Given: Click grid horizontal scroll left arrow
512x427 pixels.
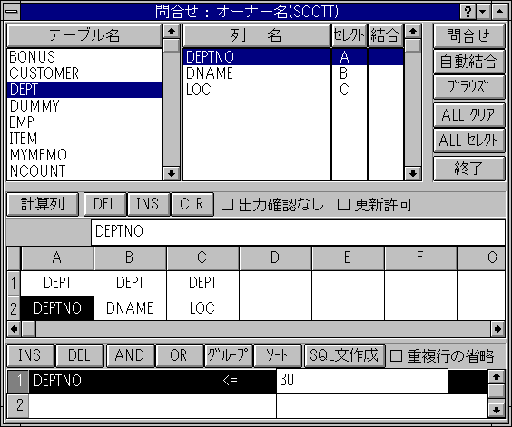Looking at the screenshot, I should coord(14,329).
